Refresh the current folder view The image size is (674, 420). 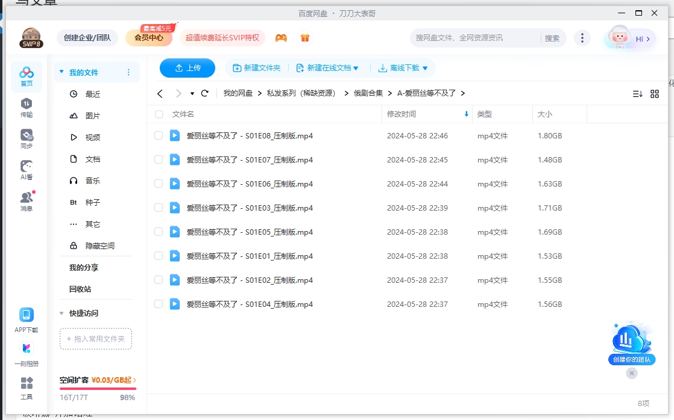204,93
